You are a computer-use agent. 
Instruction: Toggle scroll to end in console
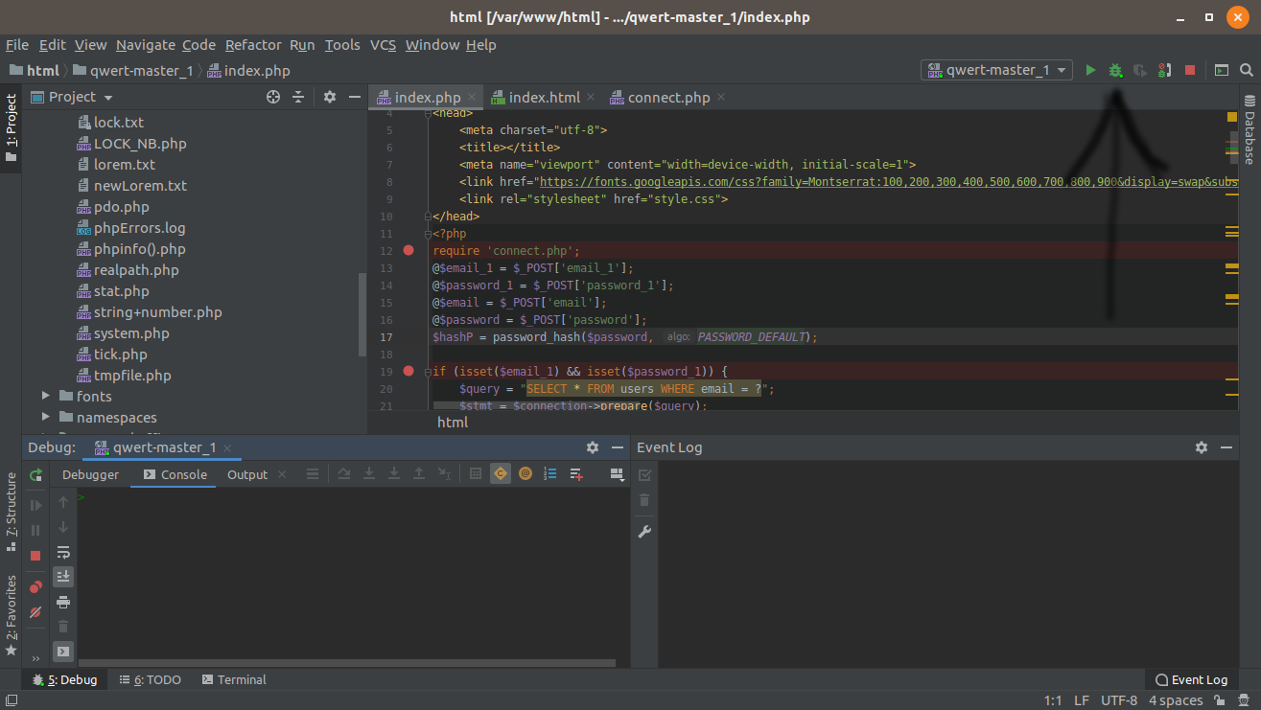(x=63, y=576)
